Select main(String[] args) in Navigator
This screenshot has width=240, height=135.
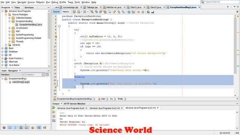pos(21,82)
